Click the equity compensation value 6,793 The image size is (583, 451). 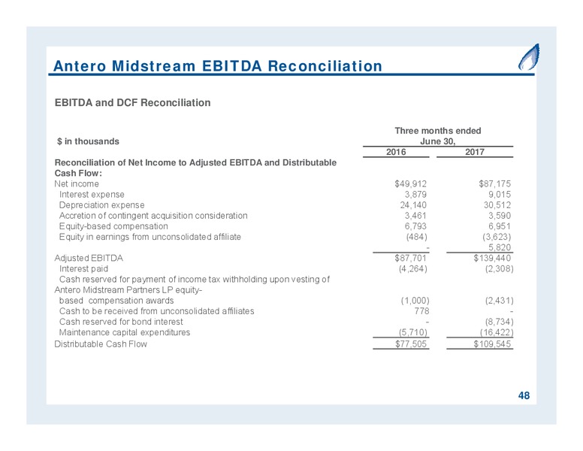click(415, 226)
